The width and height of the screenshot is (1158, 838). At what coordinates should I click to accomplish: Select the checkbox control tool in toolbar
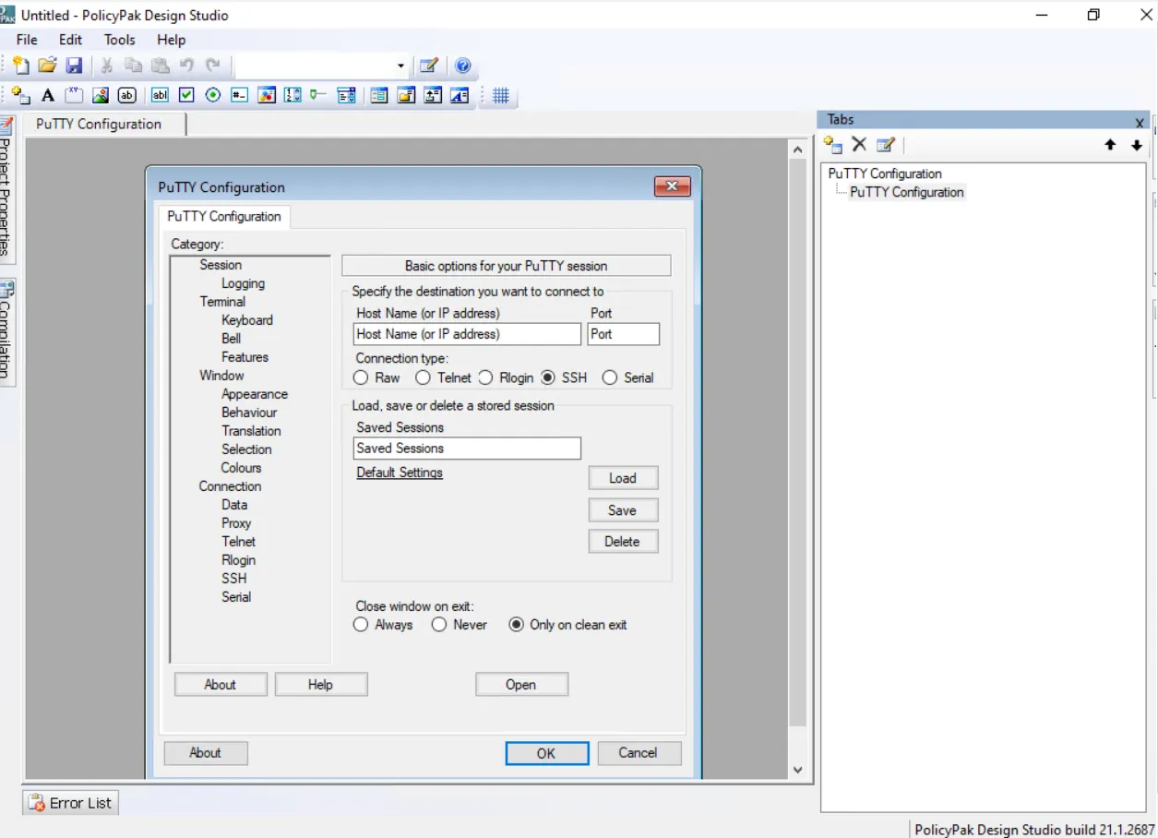(x=186, y=95)
